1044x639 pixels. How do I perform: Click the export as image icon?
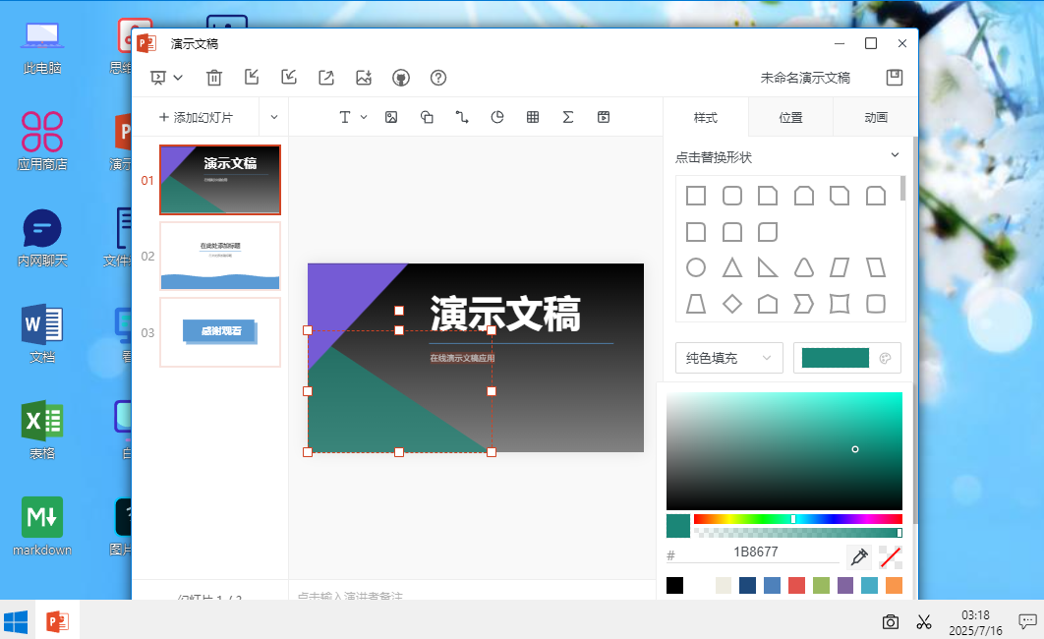(x=364, y=78)
